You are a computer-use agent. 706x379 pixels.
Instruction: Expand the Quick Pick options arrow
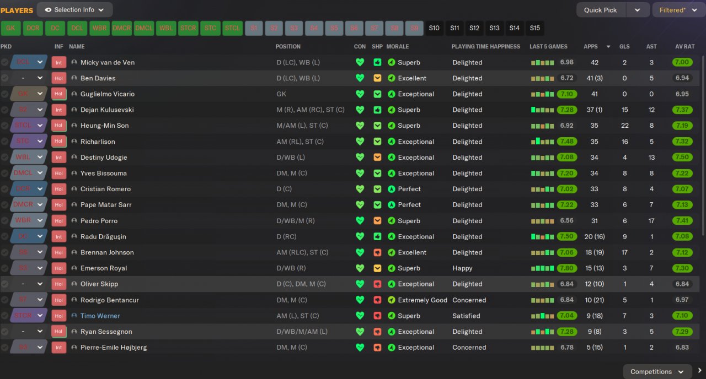[638, 10]
